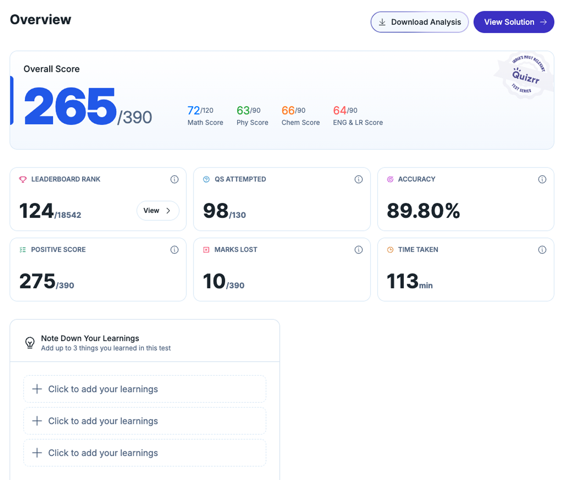
Task: Expand the chevron on the View button
Action: coord(168,211)
